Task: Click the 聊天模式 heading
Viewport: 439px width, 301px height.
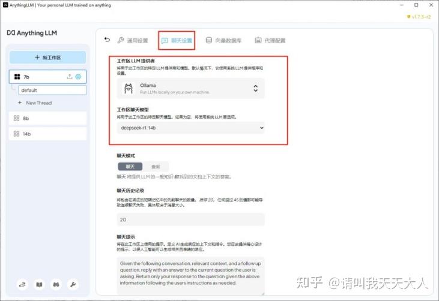Action: coord(126,155)
